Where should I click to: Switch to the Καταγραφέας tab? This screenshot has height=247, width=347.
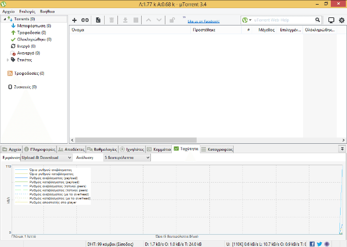click(217, 150)
